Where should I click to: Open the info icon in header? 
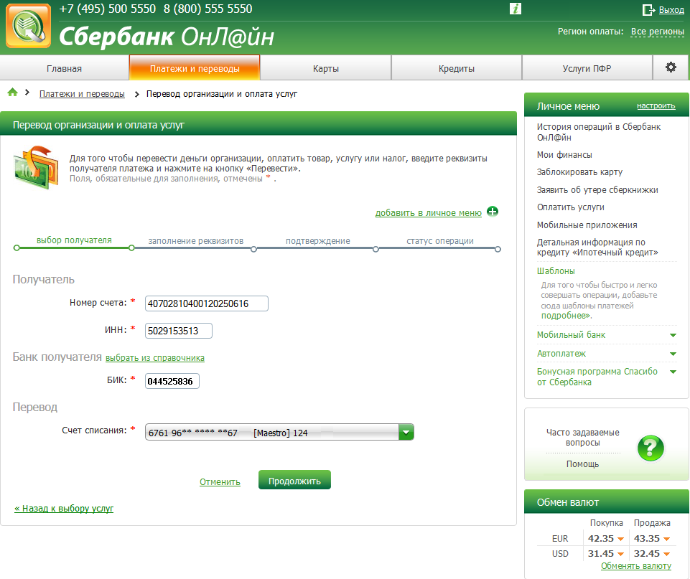tap(516, 9)
